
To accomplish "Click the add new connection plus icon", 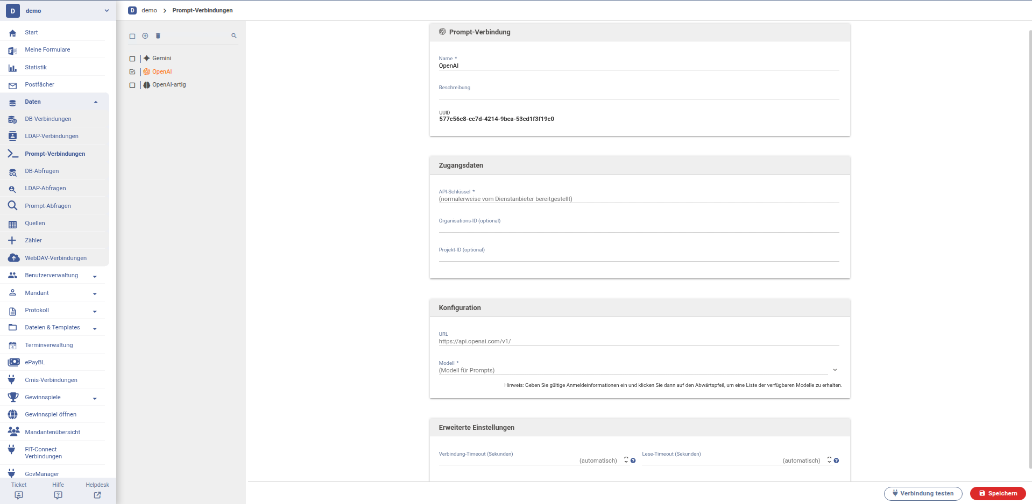I will click(145, 36).
